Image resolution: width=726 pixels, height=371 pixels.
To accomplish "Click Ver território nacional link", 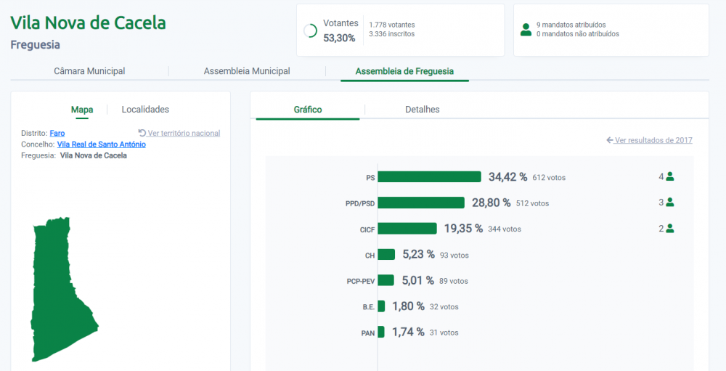I will [x=184, y=134].
